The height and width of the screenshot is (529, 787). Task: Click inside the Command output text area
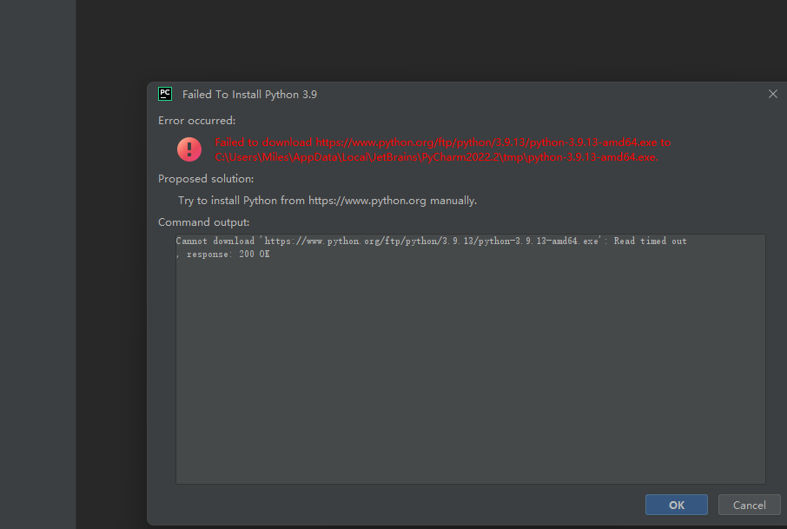click(x=470, y=359)
